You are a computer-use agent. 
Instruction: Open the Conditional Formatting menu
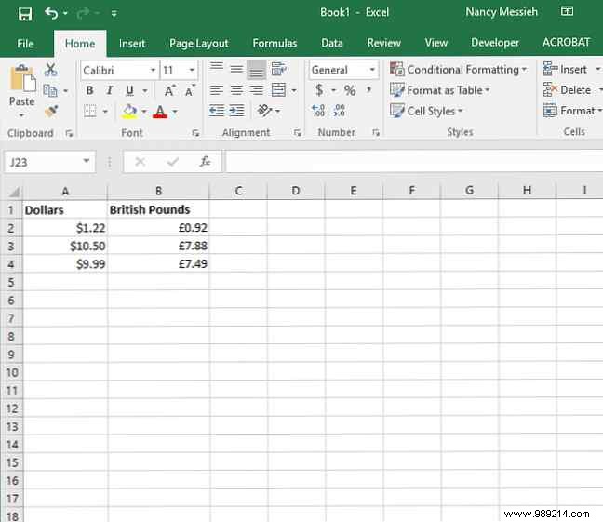[x=459, y=70]
